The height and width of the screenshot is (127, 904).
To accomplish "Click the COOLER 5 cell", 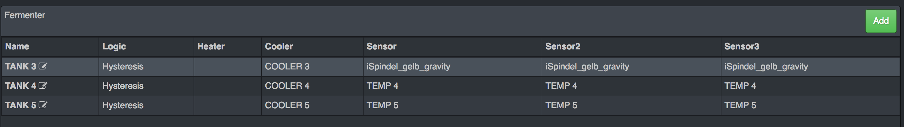I will point(287,105).
